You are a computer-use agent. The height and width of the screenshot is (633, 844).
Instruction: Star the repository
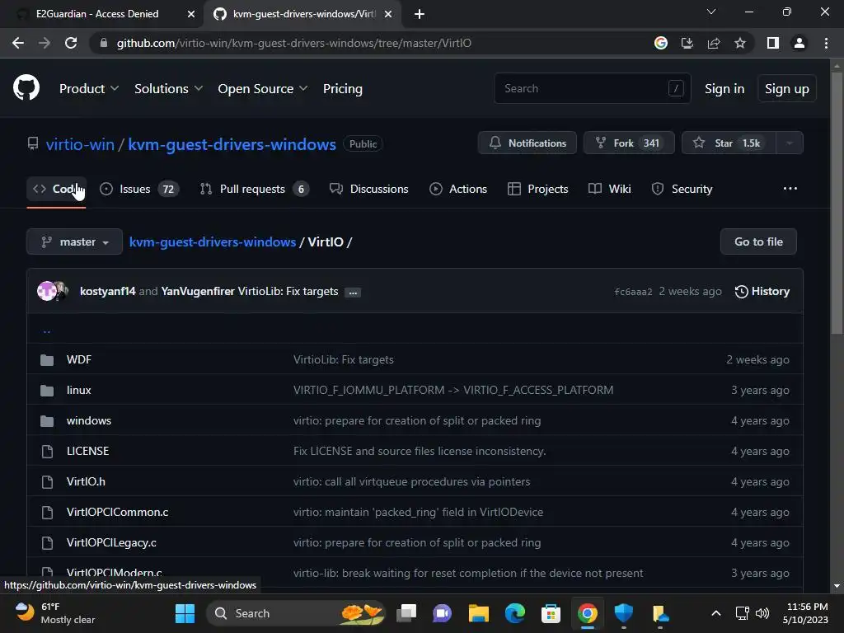tap(729, 143)
